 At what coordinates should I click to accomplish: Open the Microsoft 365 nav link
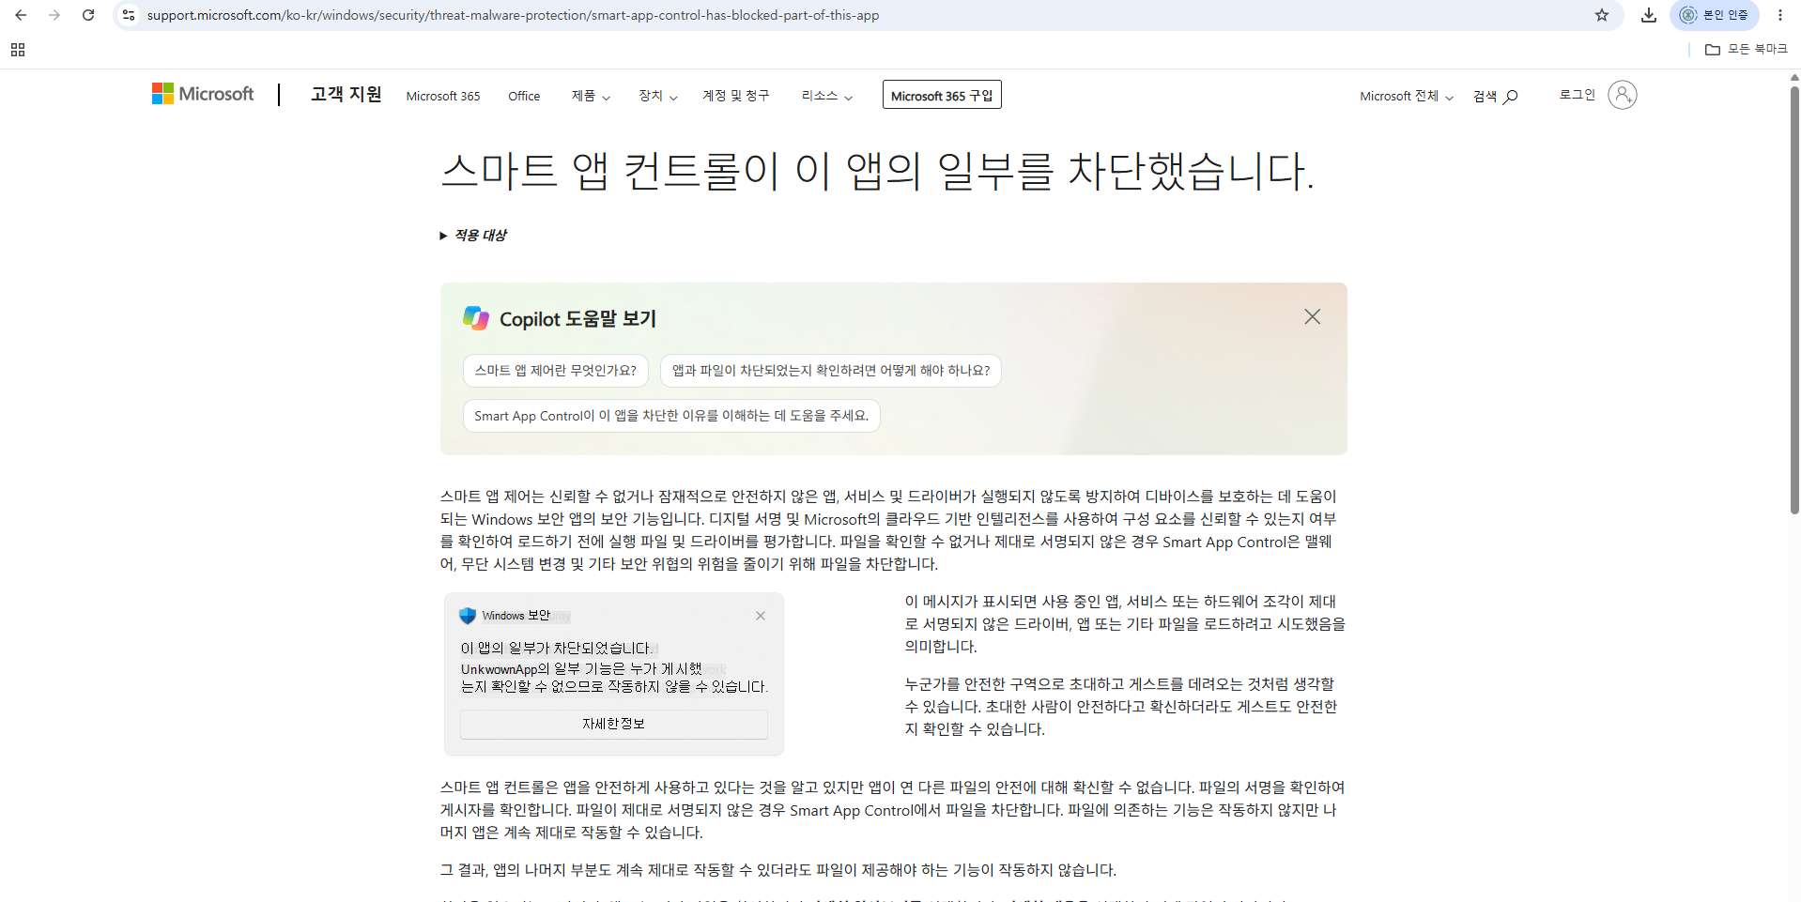[443, 96]
